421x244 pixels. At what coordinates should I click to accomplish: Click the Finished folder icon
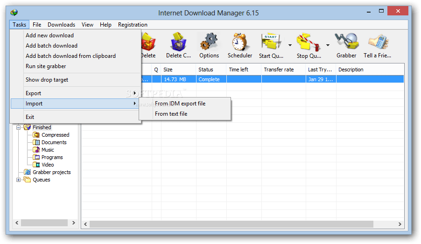point(27,127)
